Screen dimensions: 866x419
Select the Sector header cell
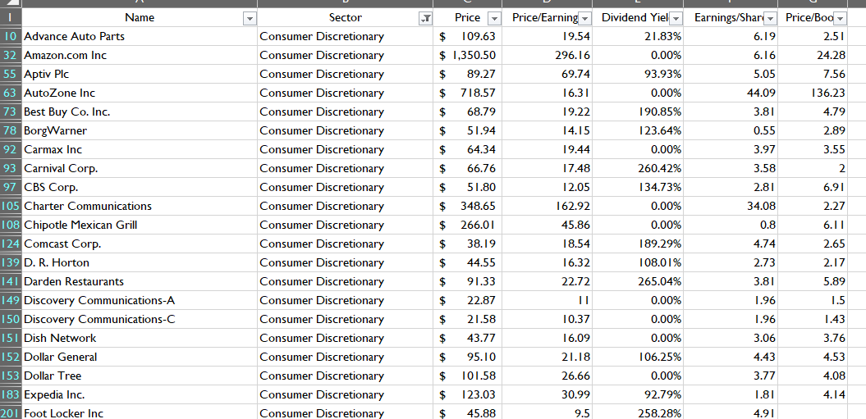coord(346,18)
